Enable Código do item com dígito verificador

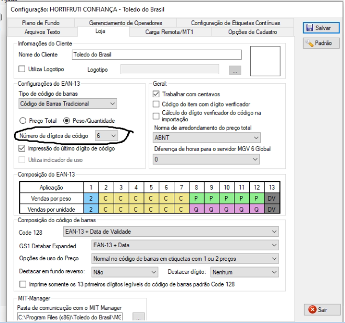click(156, 104)
